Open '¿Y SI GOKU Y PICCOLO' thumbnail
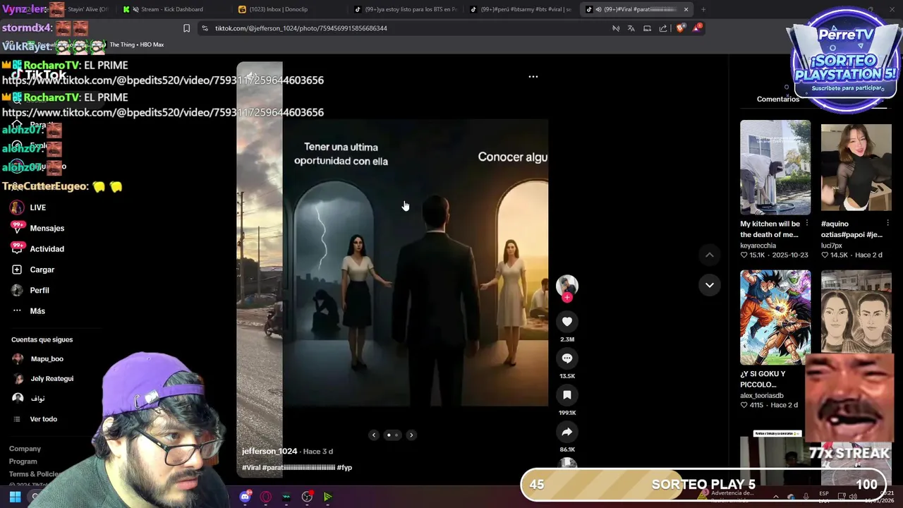This screenshot has height=508, width=903. click(775, 317)
